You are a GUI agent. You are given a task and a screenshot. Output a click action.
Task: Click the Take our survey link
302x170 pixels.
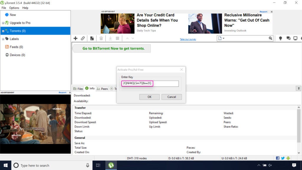pos(188,39)
